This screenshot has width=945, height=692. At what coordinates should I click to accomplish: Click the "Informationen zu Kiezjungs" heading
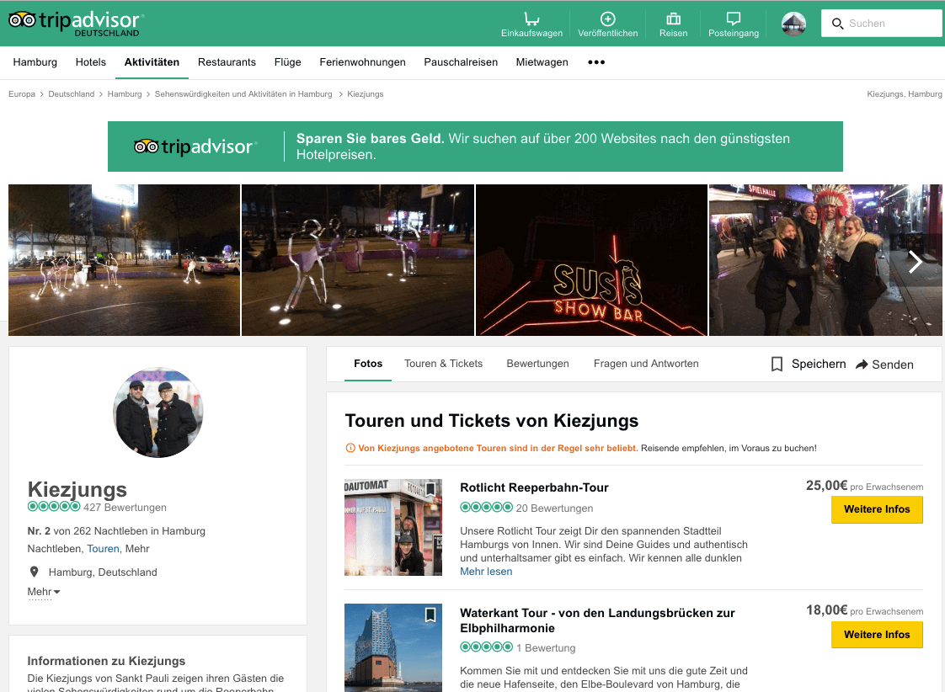click(x=106, y=661)
